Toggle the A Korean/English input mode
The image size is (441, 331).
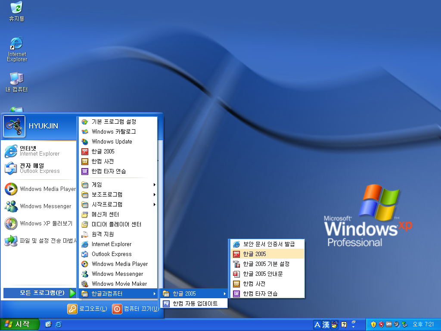pos(317,325)
